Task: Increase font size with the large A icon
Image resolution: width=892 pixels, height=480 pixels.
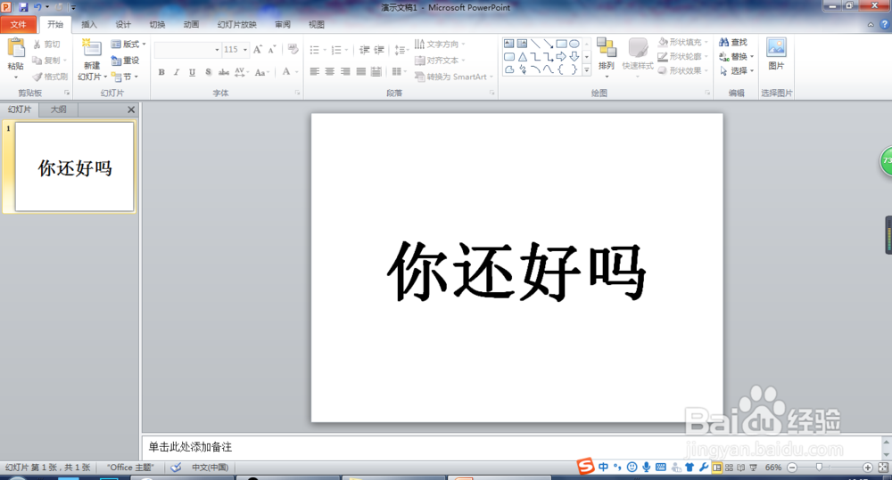Action: 258,49
